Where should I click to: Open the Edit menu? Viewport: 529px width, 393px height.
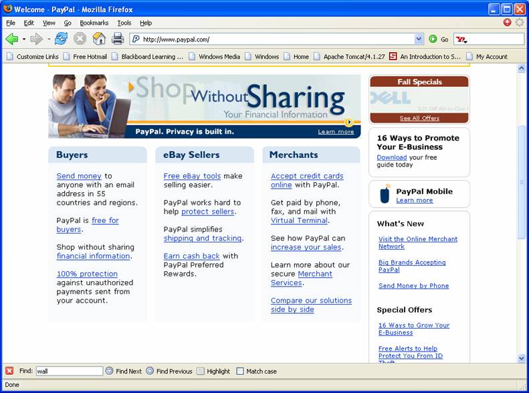pyautogui.click(x=29, y=23)
